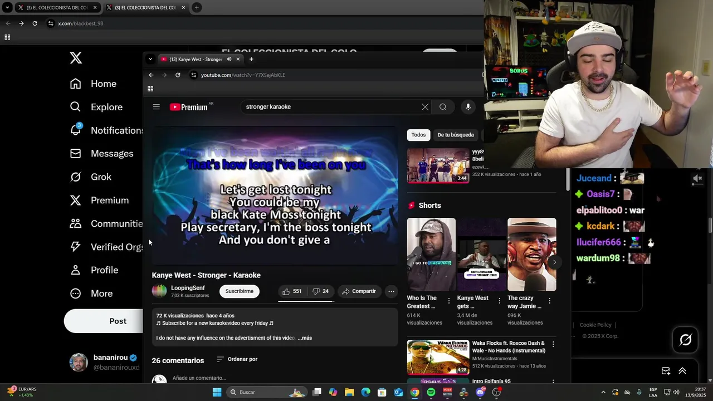Expand the description with ...más
This screenshot has width=713, height=401.
click(305, 338)
